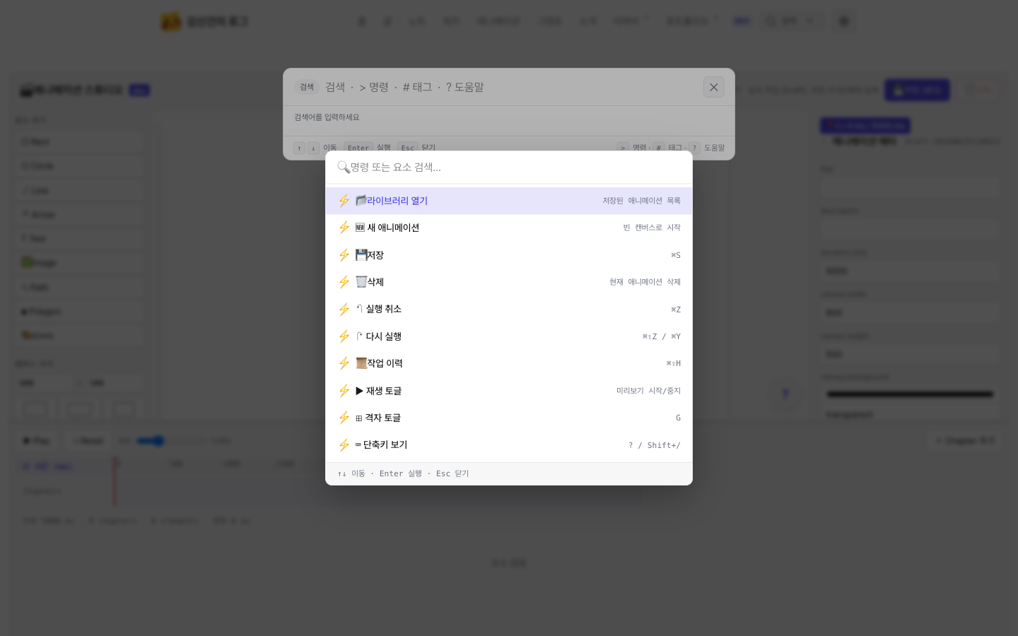This screenshot has height=636, width=1018.
Task: Run the '라이브러리 열기' folder command
Action: pos(509,201)
